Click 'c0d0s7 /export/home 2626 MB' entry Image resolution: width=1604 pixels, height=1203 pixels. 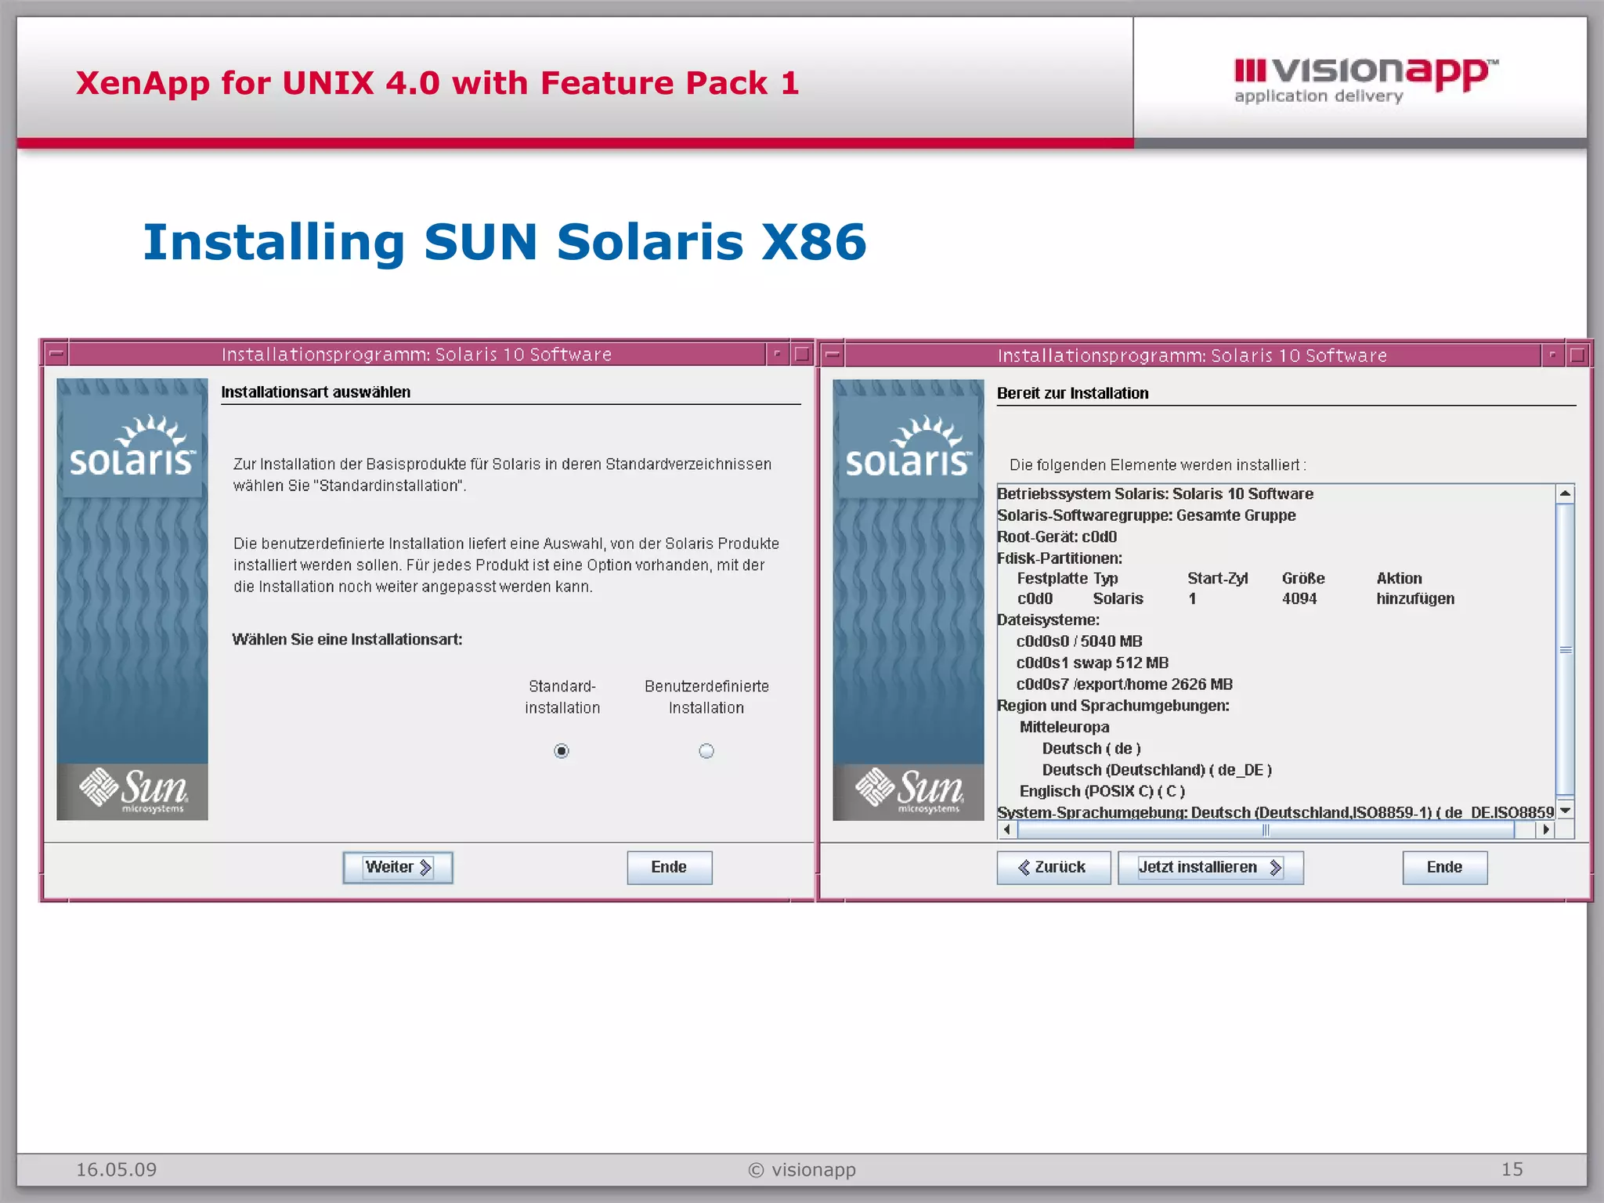point(1125,685)
